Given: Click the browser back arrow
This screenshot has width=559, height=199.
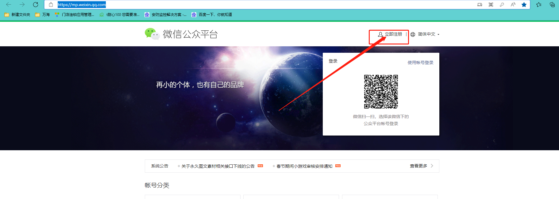Looking at the screenshot, I should tap(9, 5).
